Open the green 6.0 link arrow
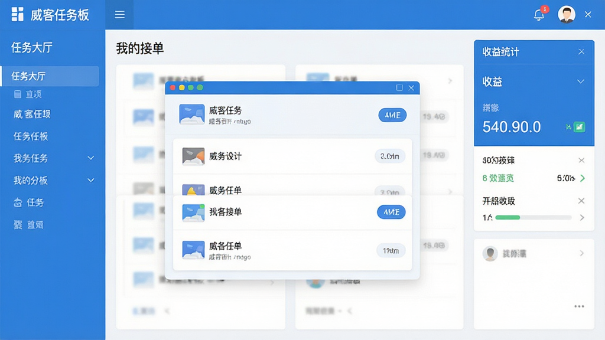 583,178
